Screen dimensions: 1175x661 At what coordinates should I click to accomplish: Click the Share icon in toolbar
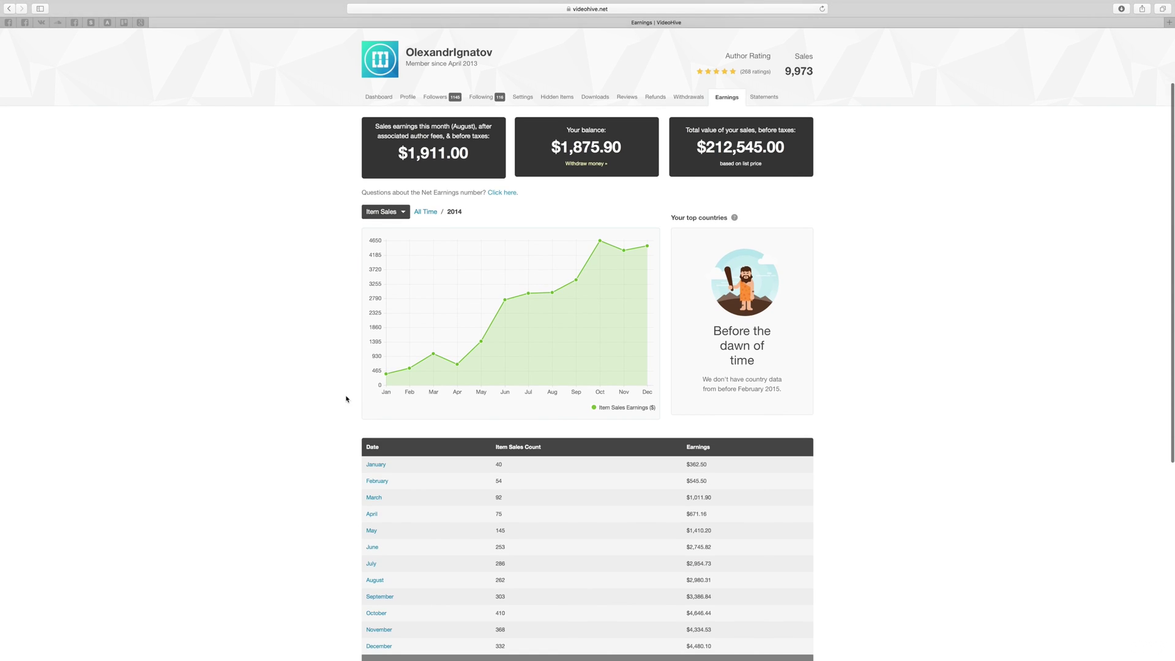[x=1142, y=9]
